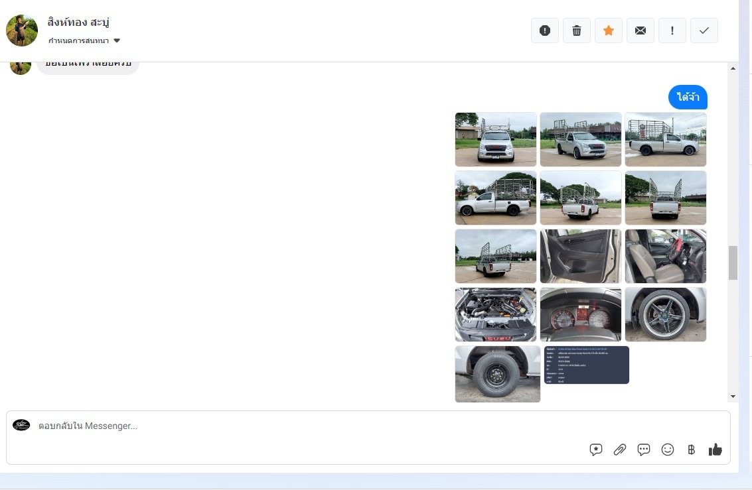
Task: Delete the conversation using the trash icon
Action: pos(577,31)
